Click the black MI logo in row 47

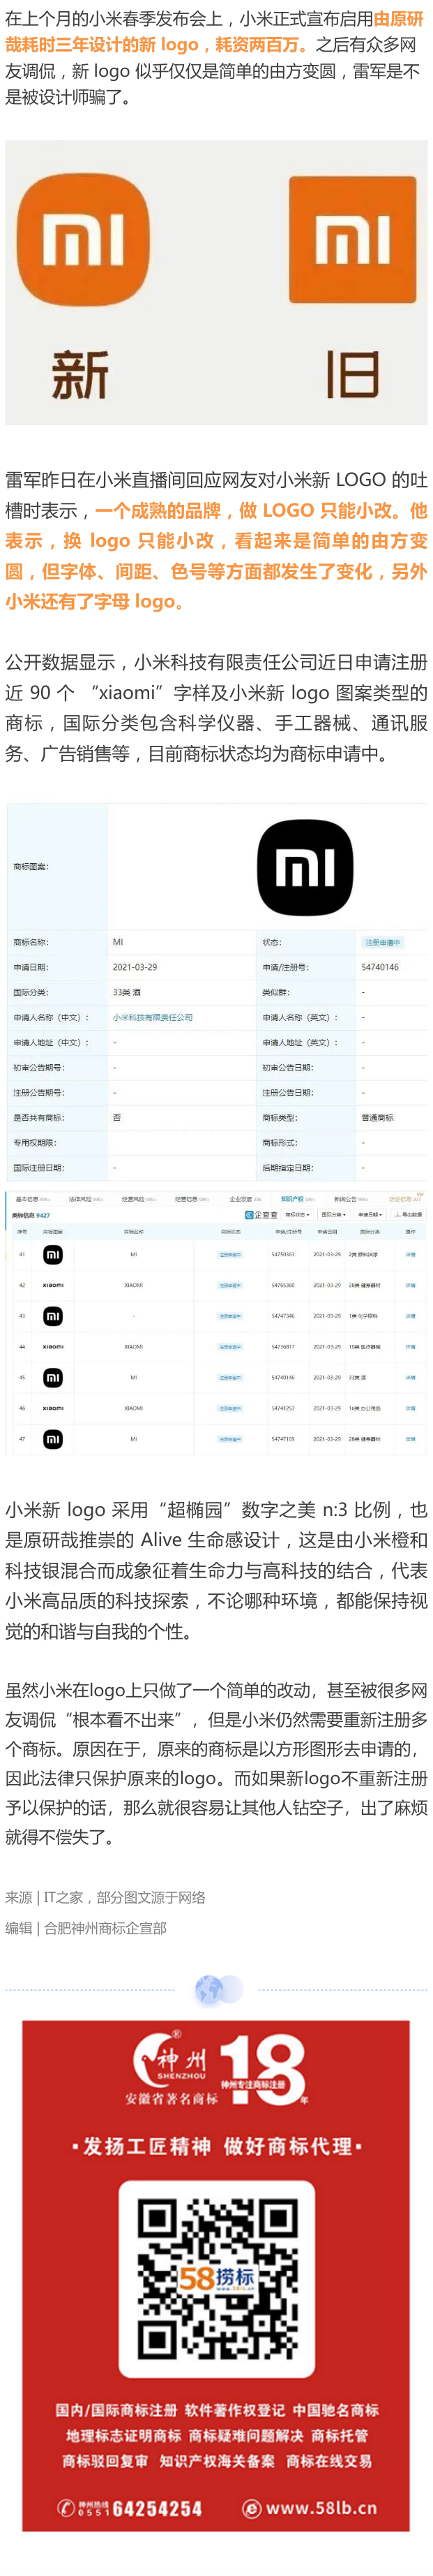pyautogui.click(x=53, y=1439)
